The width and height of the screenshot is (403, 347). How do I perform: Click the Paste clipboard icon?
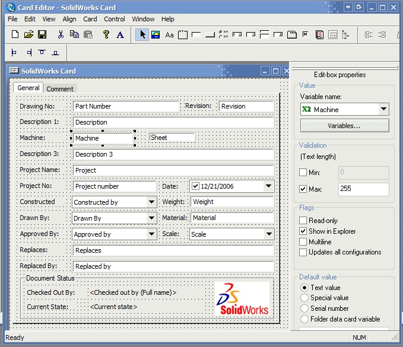pos(88,34)
